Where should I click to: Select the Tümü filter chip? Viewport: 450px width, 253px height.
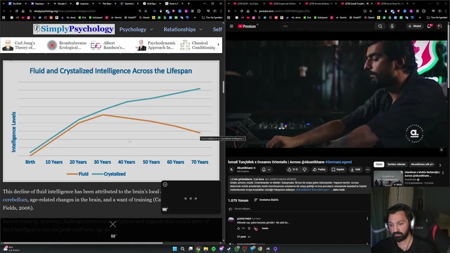click(379, 164)
